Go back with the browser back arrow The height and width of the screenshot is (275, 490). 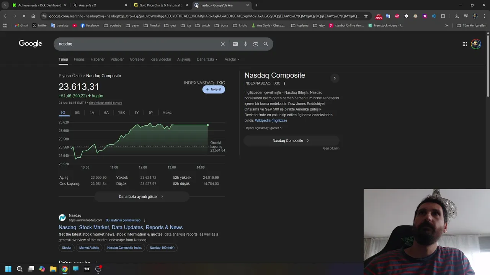(x=5, y=16)
